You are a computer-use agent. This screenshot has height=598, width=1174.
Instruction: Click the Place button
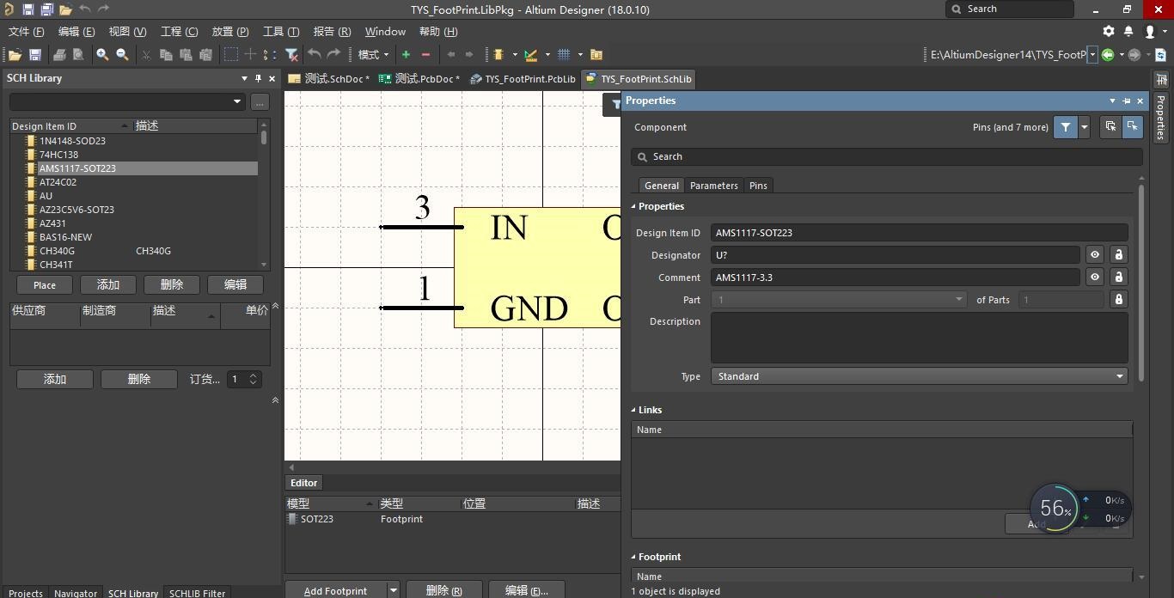(45, 284)
